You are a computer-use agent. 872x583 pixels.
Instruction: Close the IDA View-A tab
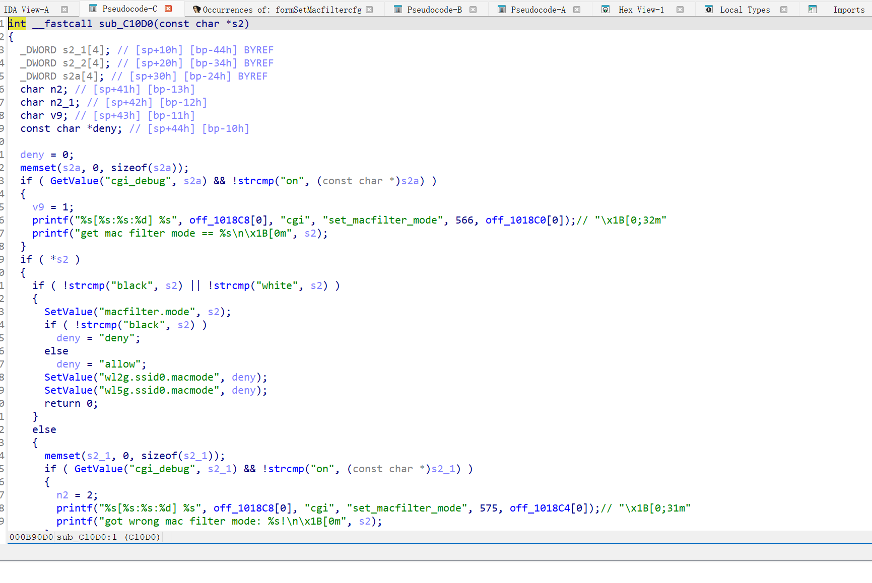[64, 10]
